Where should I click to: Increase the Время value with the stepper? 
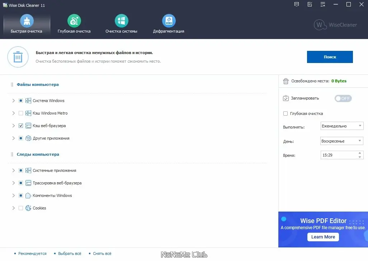click(x=360, y=153)
